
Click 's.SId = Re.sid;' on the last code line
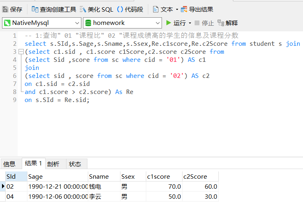point(62,100)
